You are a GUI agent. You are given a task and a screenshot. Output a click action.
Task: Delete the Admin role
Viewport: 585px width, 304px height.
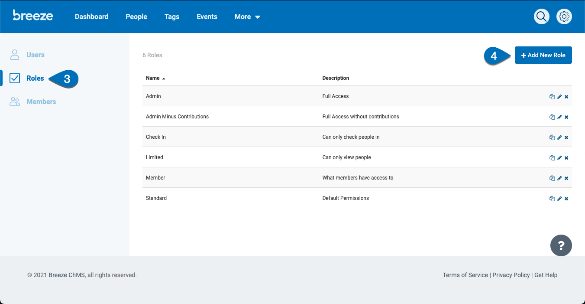566,97
